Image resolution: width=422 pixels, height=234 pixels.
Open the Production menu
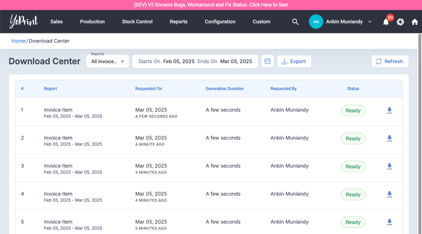pos(92,22)
